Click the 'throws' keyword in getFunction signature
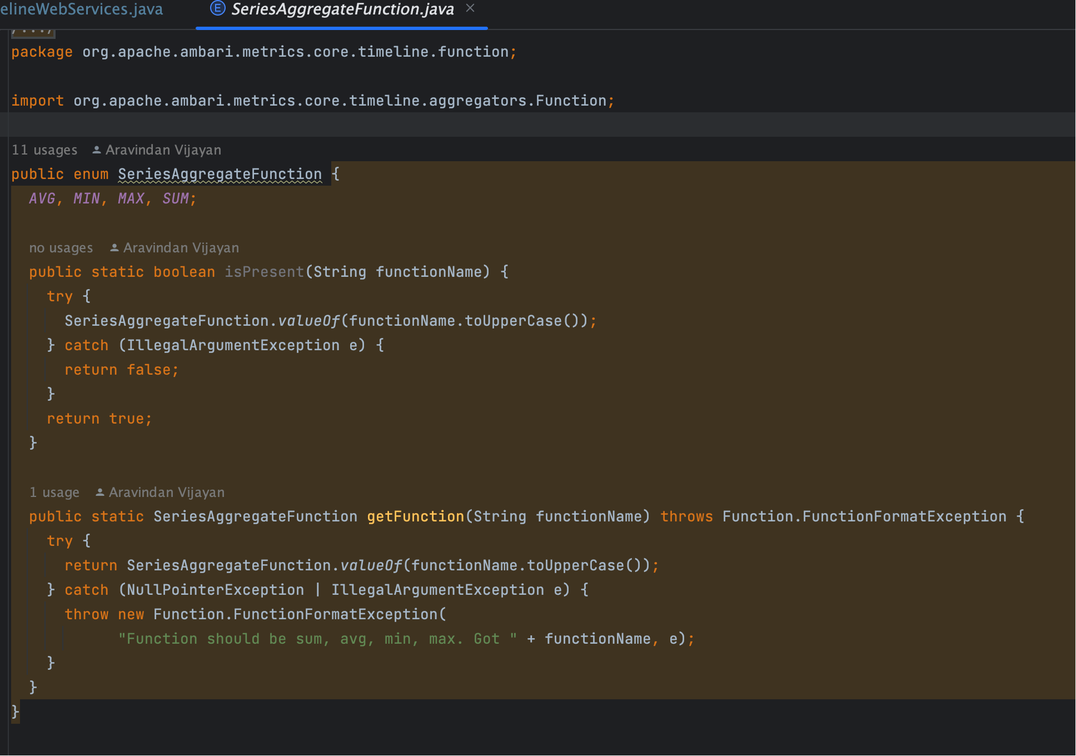This screenshot has height=756, width=1076. [687, 517]
